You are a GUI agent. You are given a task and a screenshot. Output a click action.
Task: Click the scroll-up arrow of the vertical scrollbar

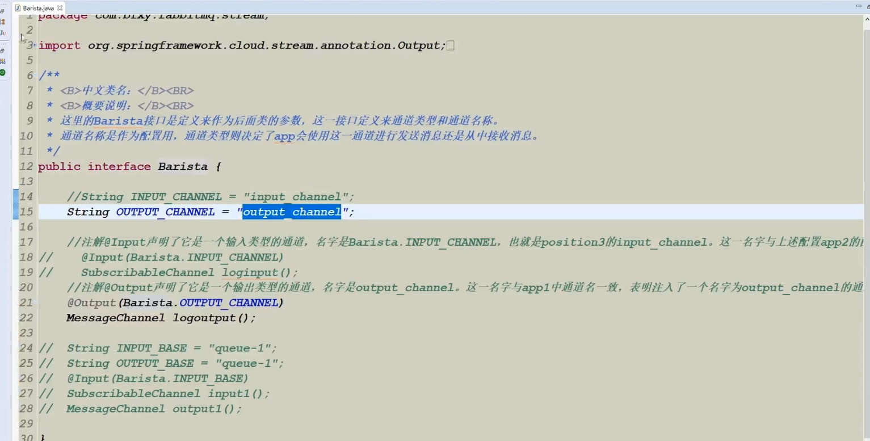[867, 18]
